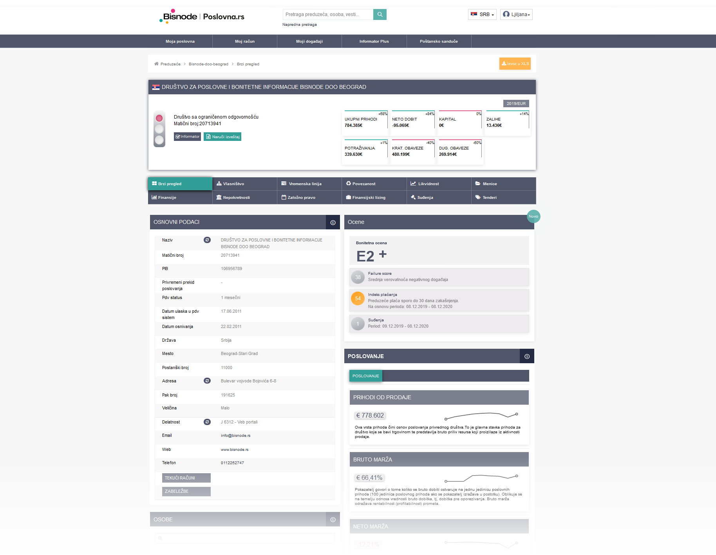Click the info@bisnode.rs email link
This screenshot has width=716, height=555.
click(235, 436)
